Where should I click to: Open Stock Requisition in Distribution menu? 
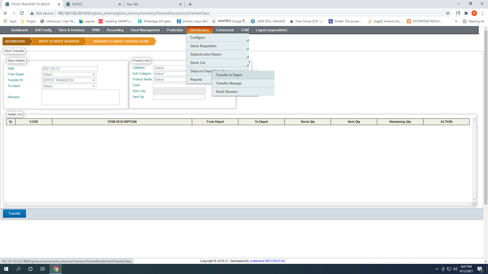pyautogui.click(x=203, y=46)
